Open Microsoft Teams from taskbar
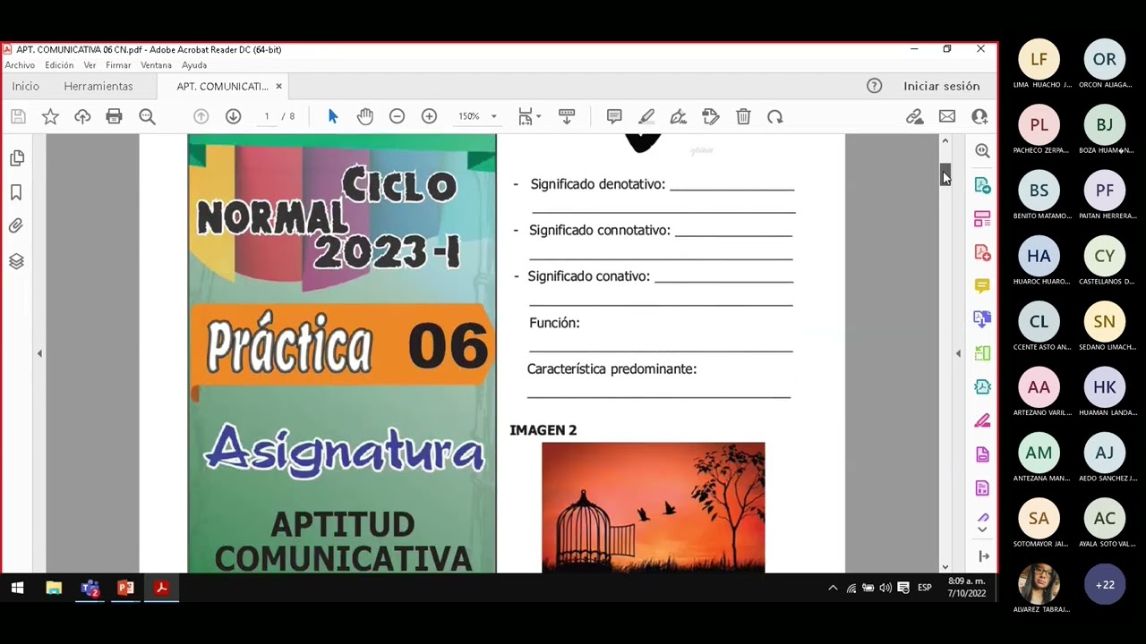This screenshot has width=1146, height=644. tap(90, 588)
